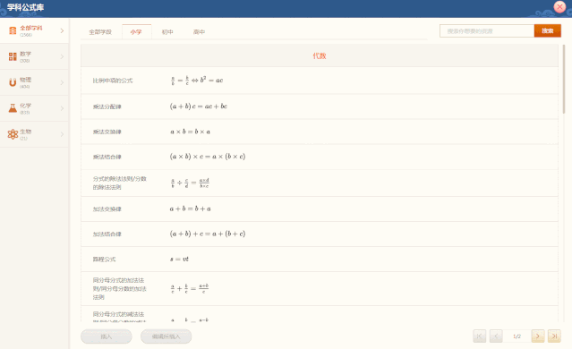Click the fraction division formula a/b ÷ c/d
Viewport: 572px width, 349px height.
point(190,183)
